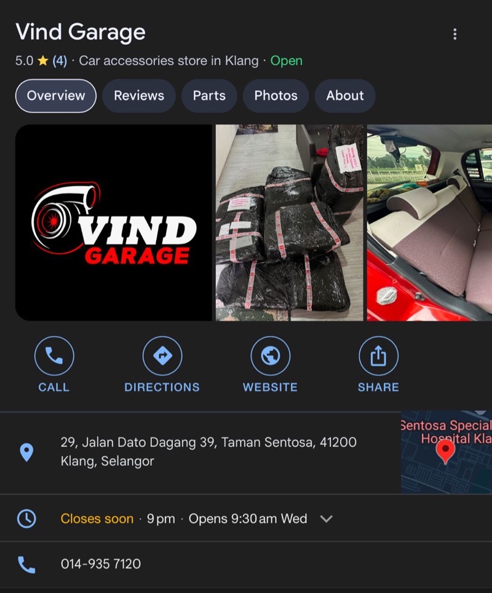Tap the Jalan Dato Dagang address text
Image resolution: width=492 pixels, height=593 pixels.
click(208, 451)
